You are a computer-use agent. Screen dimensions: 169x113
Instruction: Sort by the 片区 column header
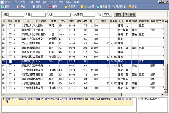click(x=27, y=21)
